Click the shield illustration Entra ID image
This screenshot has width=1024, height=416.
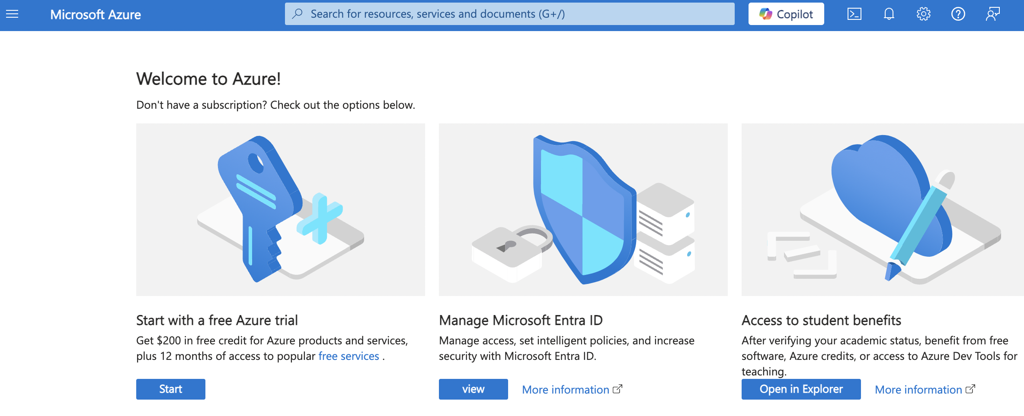tap(583, 210)
